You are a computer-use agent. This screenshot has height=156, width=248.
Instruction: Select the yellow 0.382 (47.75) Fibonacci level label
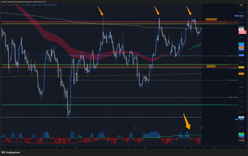click(x=233, y=24)
